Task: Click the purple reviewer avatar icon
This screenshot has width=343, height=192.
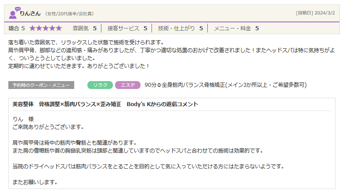Action: [x=14, y=13]
